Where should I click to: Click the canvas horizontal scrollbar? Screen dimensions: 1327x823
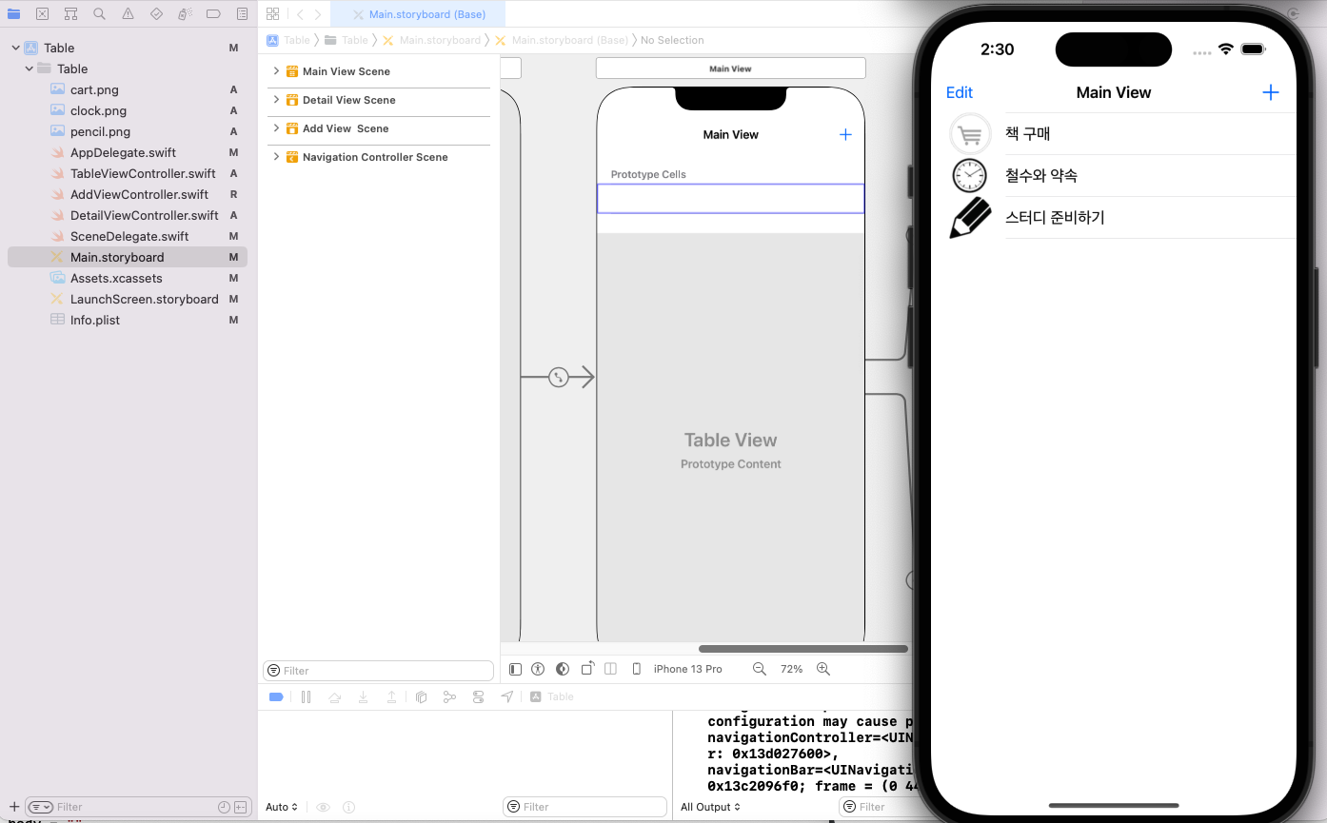coord(803,649)
